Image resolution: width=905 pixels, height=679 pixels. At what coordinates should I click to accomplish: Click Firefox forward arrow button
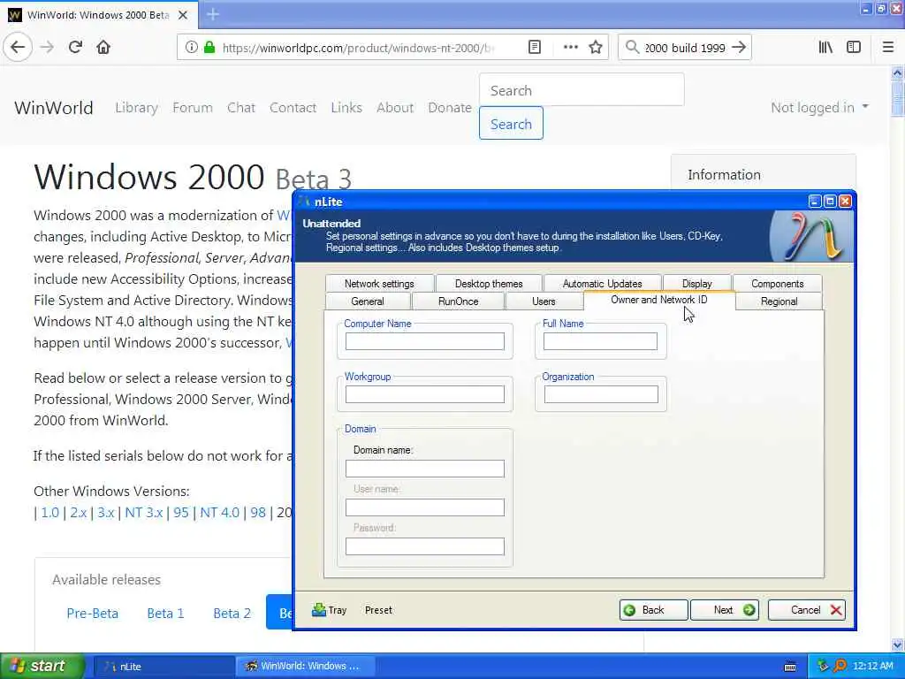48,47
